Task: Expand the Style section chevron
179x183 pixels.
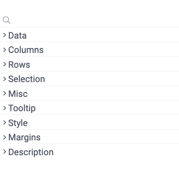Action: coord(4,122)
